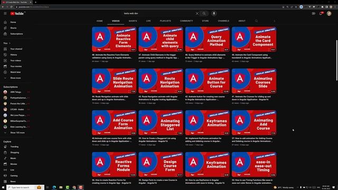Screen dimensions: 338x190
Task: Open Animating Staggered List thumbnail
Action: 161,123
